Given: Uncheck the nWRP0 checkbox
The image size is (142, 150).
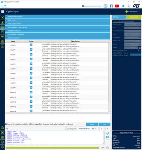Looking at the screenshot, I should (x=31, y=45).
